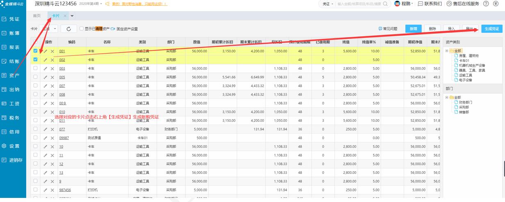Click the delete X icon for card 002
The image size is (505, 202).
[x=52, y=60]
